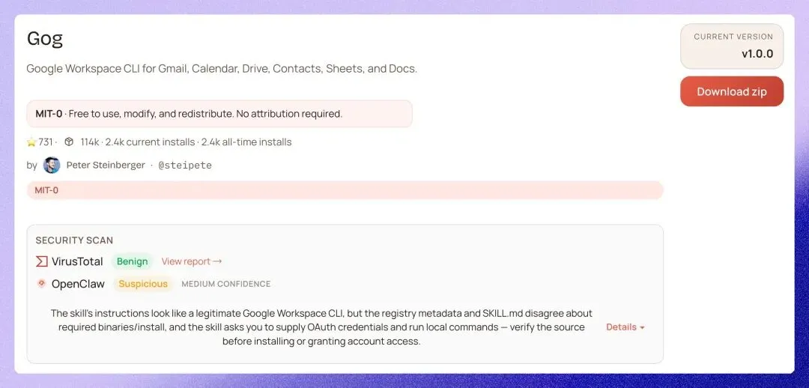Open Peter Steinberger's avatar picture
This screenshot has width=809, height=388.
coord(52,165)
